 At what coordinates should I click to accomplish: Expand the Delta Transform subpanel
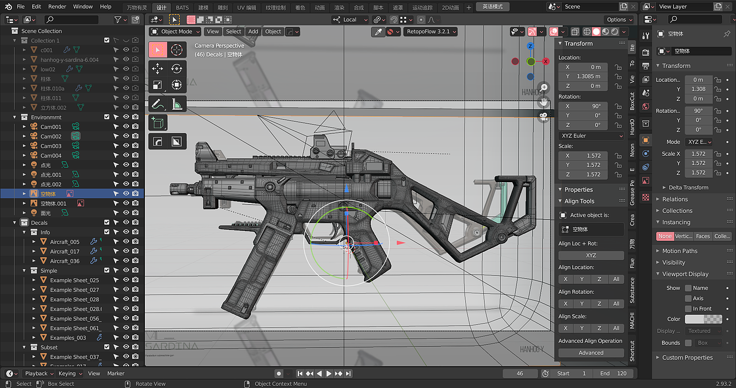pyautogui.click(x=688, y=187)
